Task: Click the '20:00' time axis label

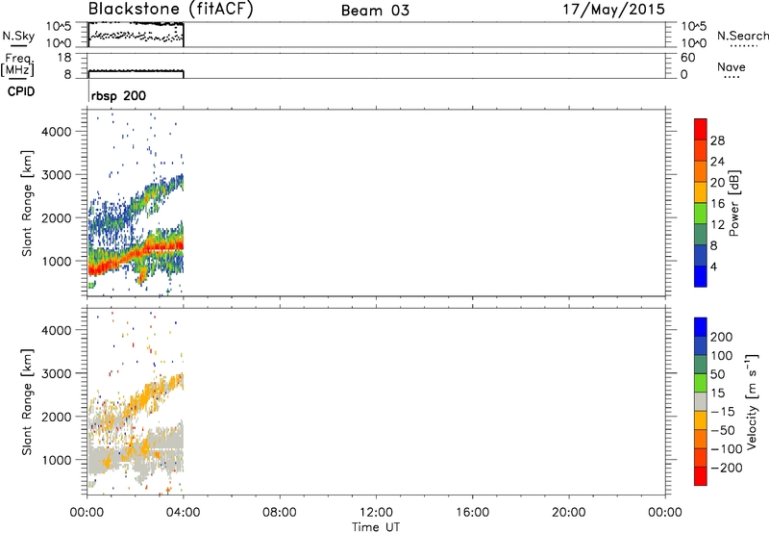Action: coord(568,513)
